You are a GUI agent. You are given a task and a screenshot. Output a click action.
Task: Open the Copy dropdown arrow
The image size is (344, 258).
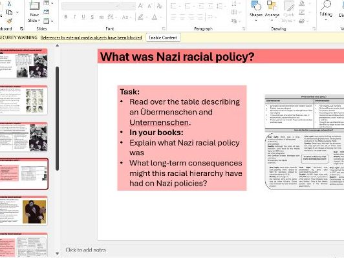(x=17, y=12)
